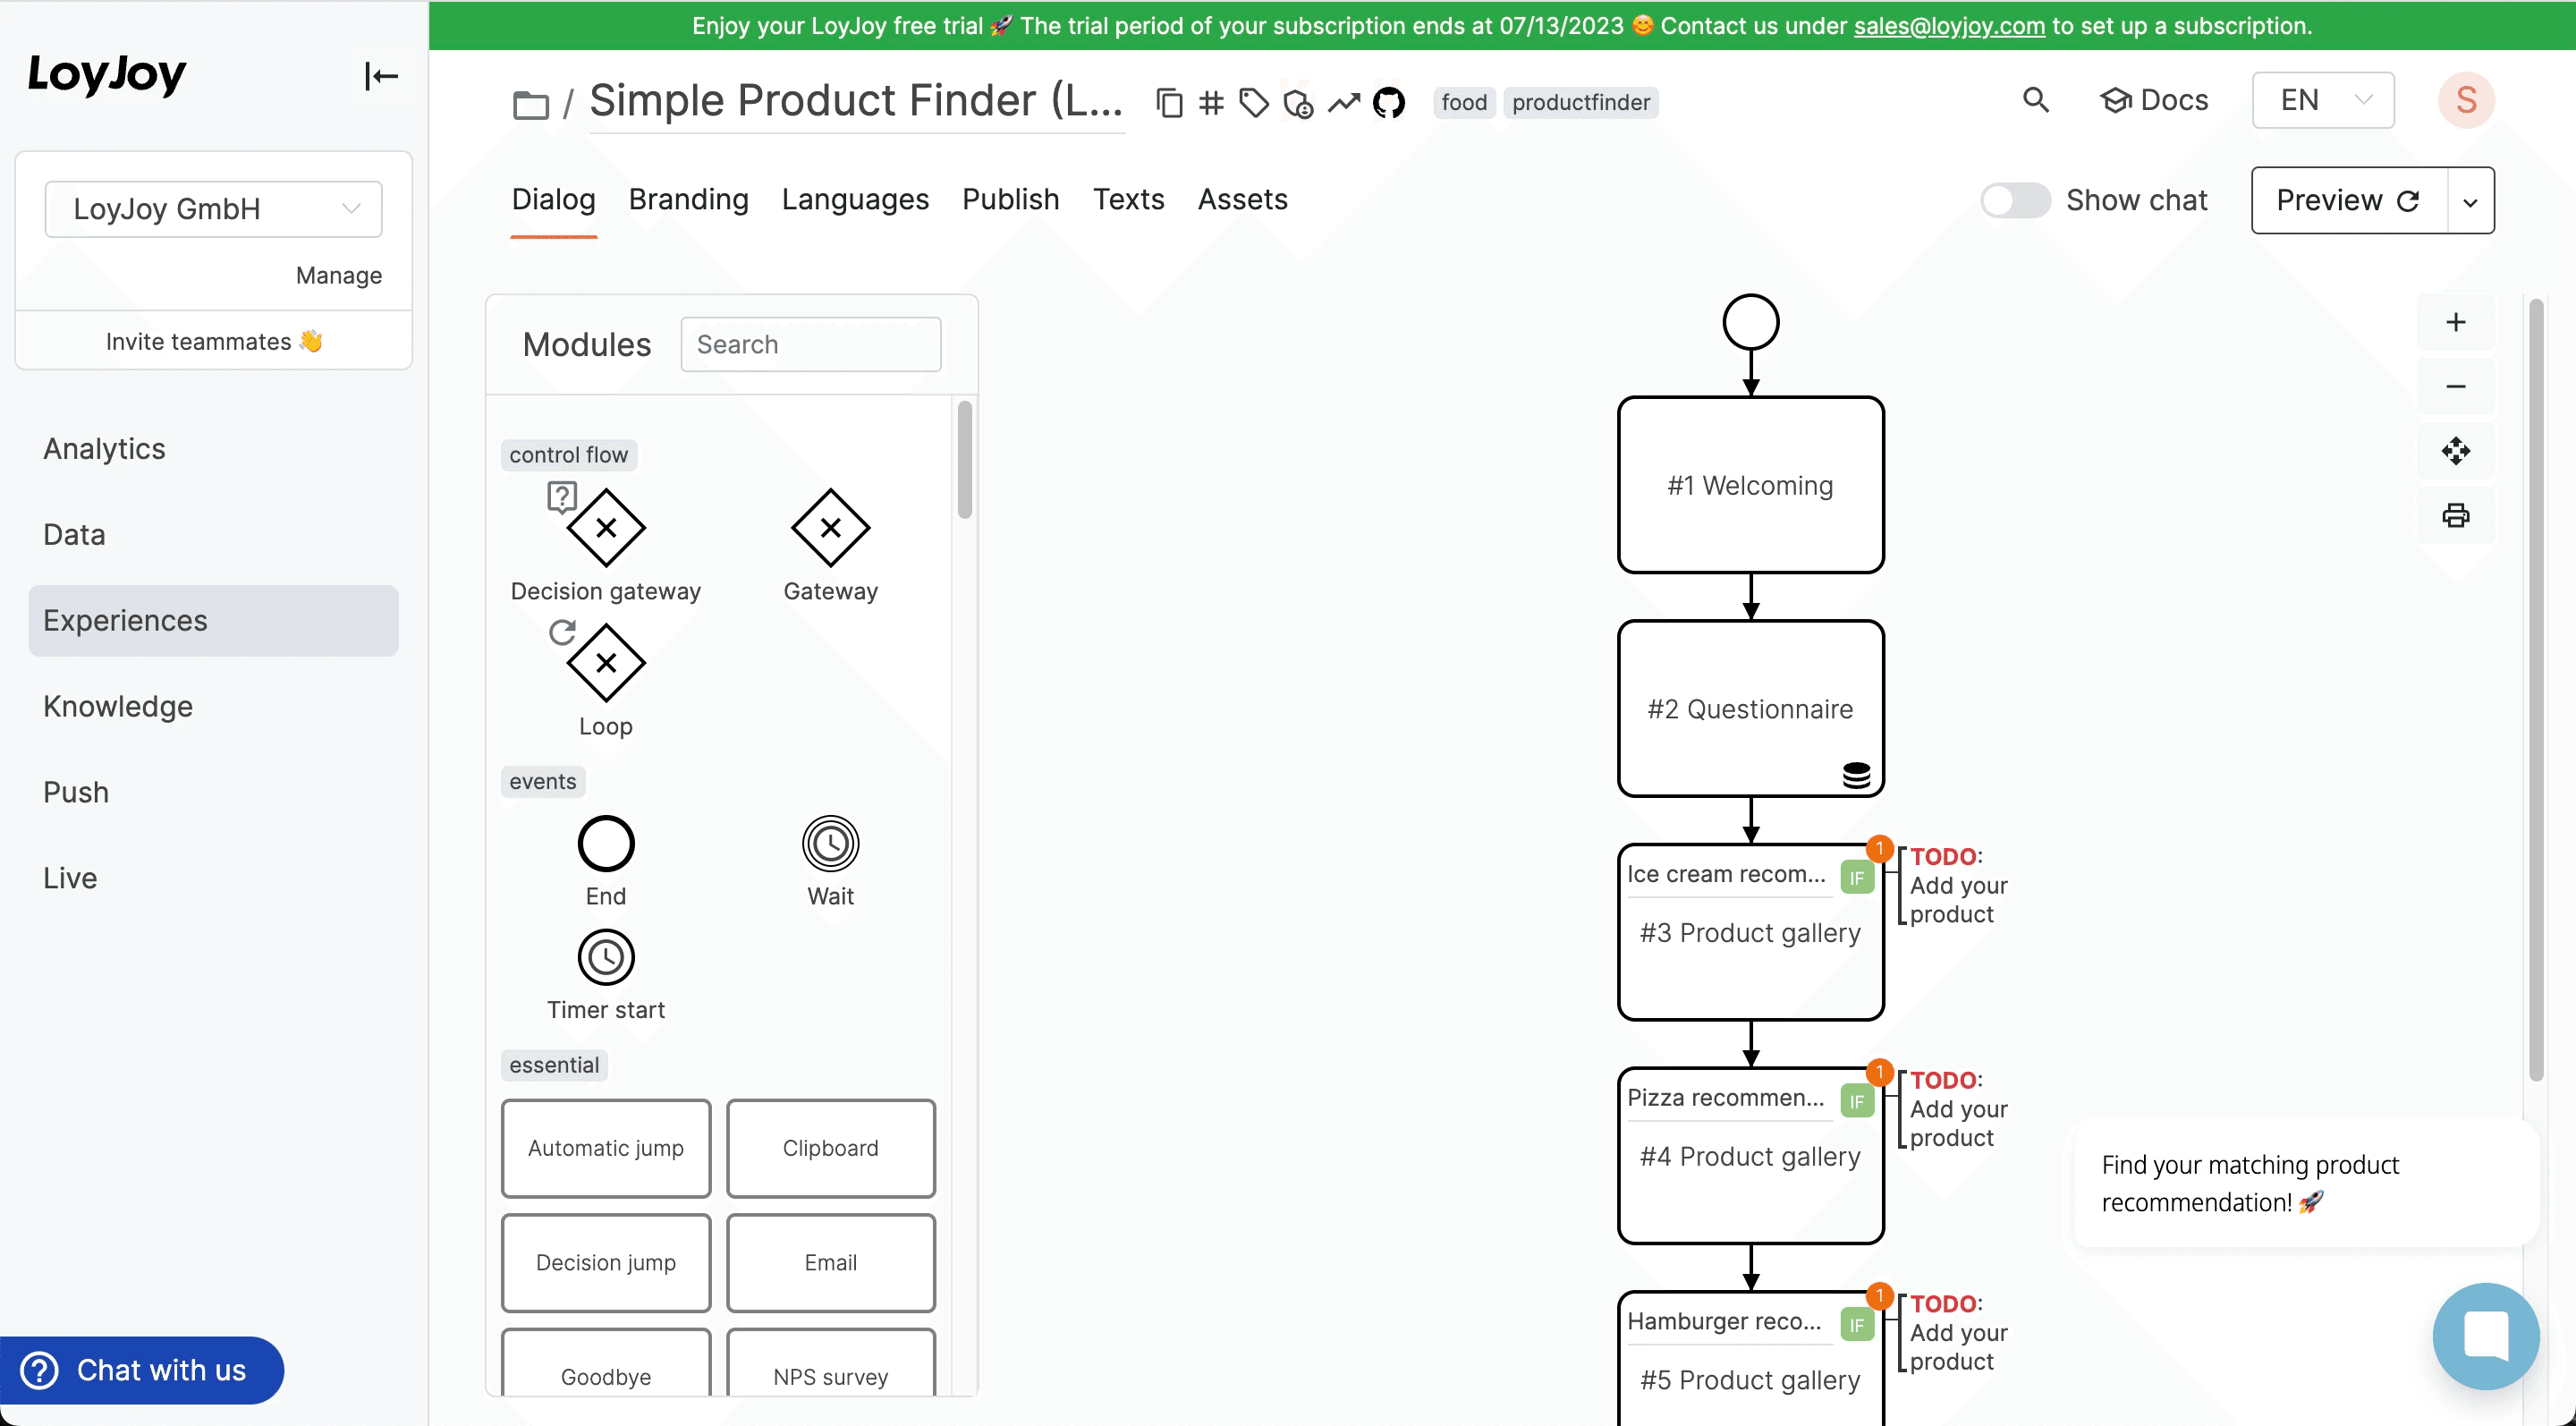Click into the Modules search field

[810, 344]
